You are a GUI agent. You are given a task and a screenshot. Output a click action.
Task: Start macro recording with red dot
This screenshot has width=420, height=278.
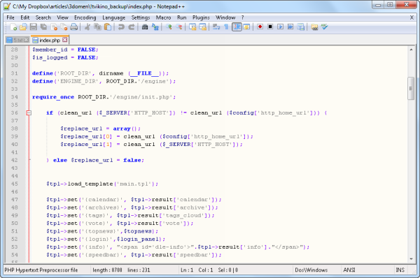[x=260, y=27]
